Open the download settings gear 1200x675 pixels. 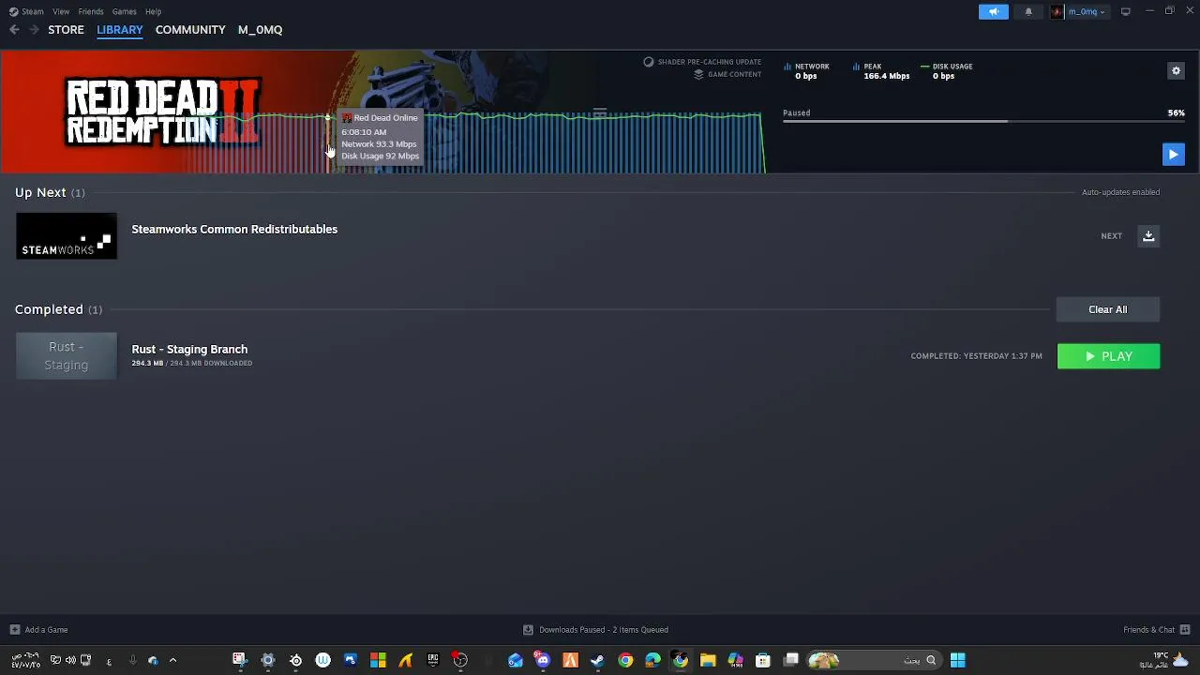pyautogui.click(x=1176, y=70)
